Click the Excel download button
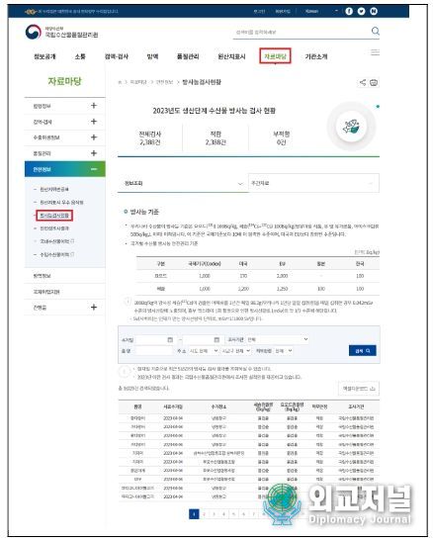 click(x=359, y=389)
